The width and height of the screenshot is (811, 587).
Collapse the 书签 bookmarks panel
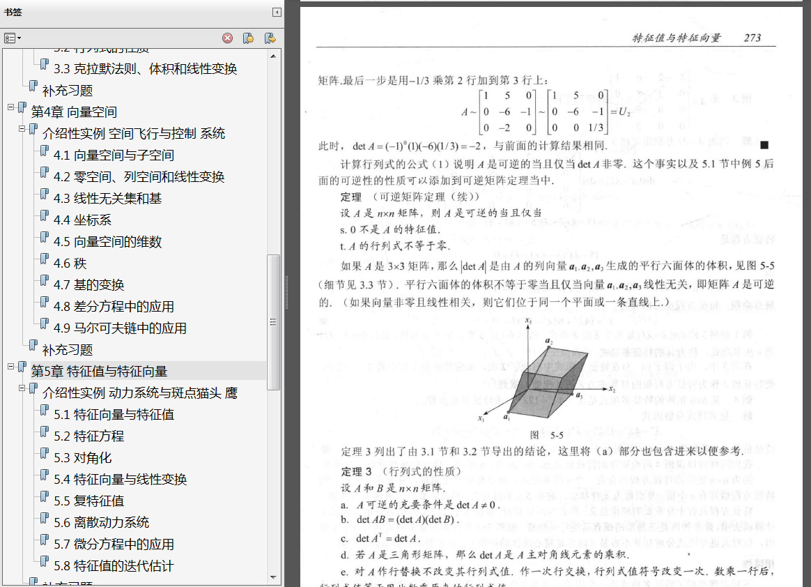coord(277,12)
